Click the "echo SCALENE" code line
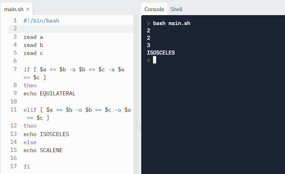This screenshot has width=285, height=174. [x=43, y=150]
